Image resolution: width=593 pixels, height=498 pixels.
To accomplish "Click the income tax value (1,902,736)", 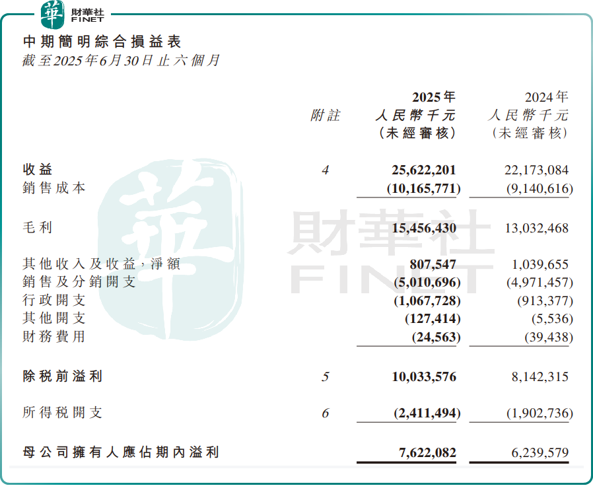I will [x=540, y=413].
